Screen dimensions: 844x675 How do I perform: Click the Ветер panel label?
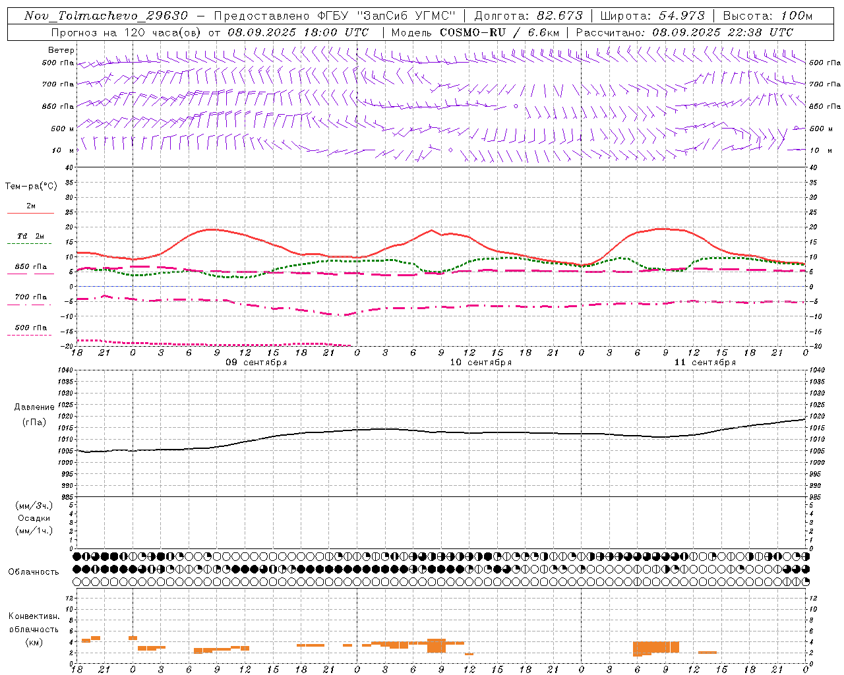61,50
